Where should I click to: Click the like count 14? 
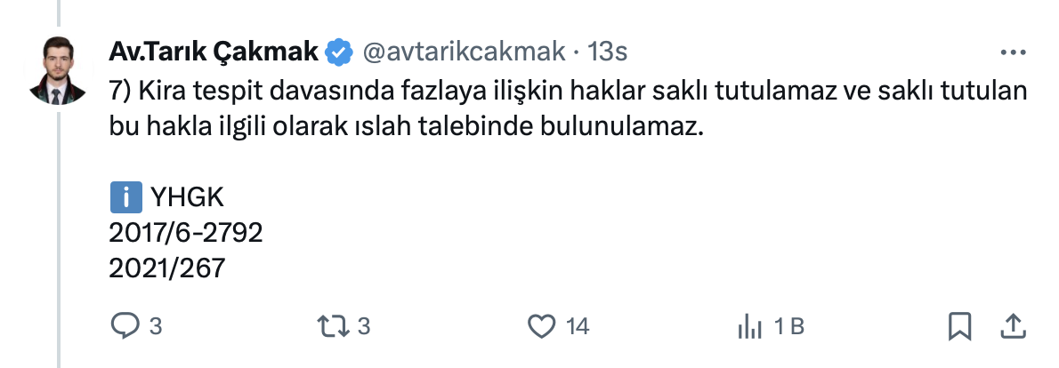click(x=578, y=327)
